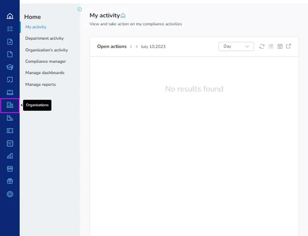The width and height of the screenshot is (308, 236).
Task: Click the home icon beside My activity title
Action: click(123, 16)
